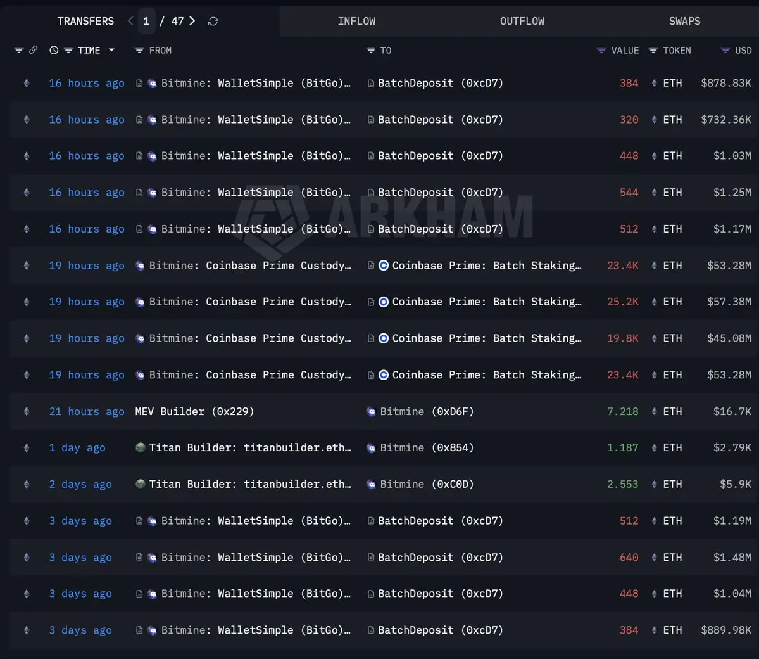This screenshot has height=659, width=759.
Task: Open the 1 day ago transaction link
Action: [77, 448]
